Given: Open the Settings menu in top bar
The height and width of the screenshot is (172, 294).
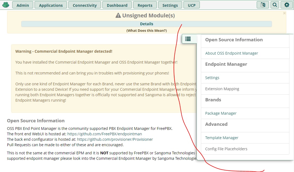Looking at the screenshot, I should pos(170,5).
